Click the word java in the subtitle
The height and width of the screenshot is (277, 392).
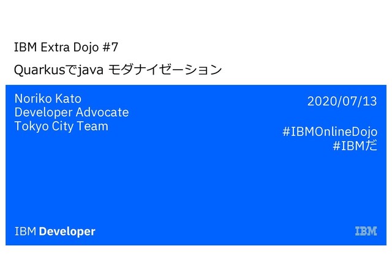click(91, 70)
